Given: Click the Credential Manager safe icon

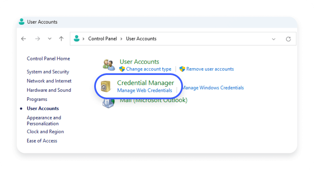Looking at the screenshot, I should click(x=106, y=86).
